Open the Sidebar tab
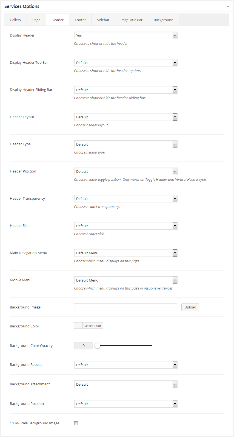This screenshot has width=234, height=437. click(x=103, y=20)
